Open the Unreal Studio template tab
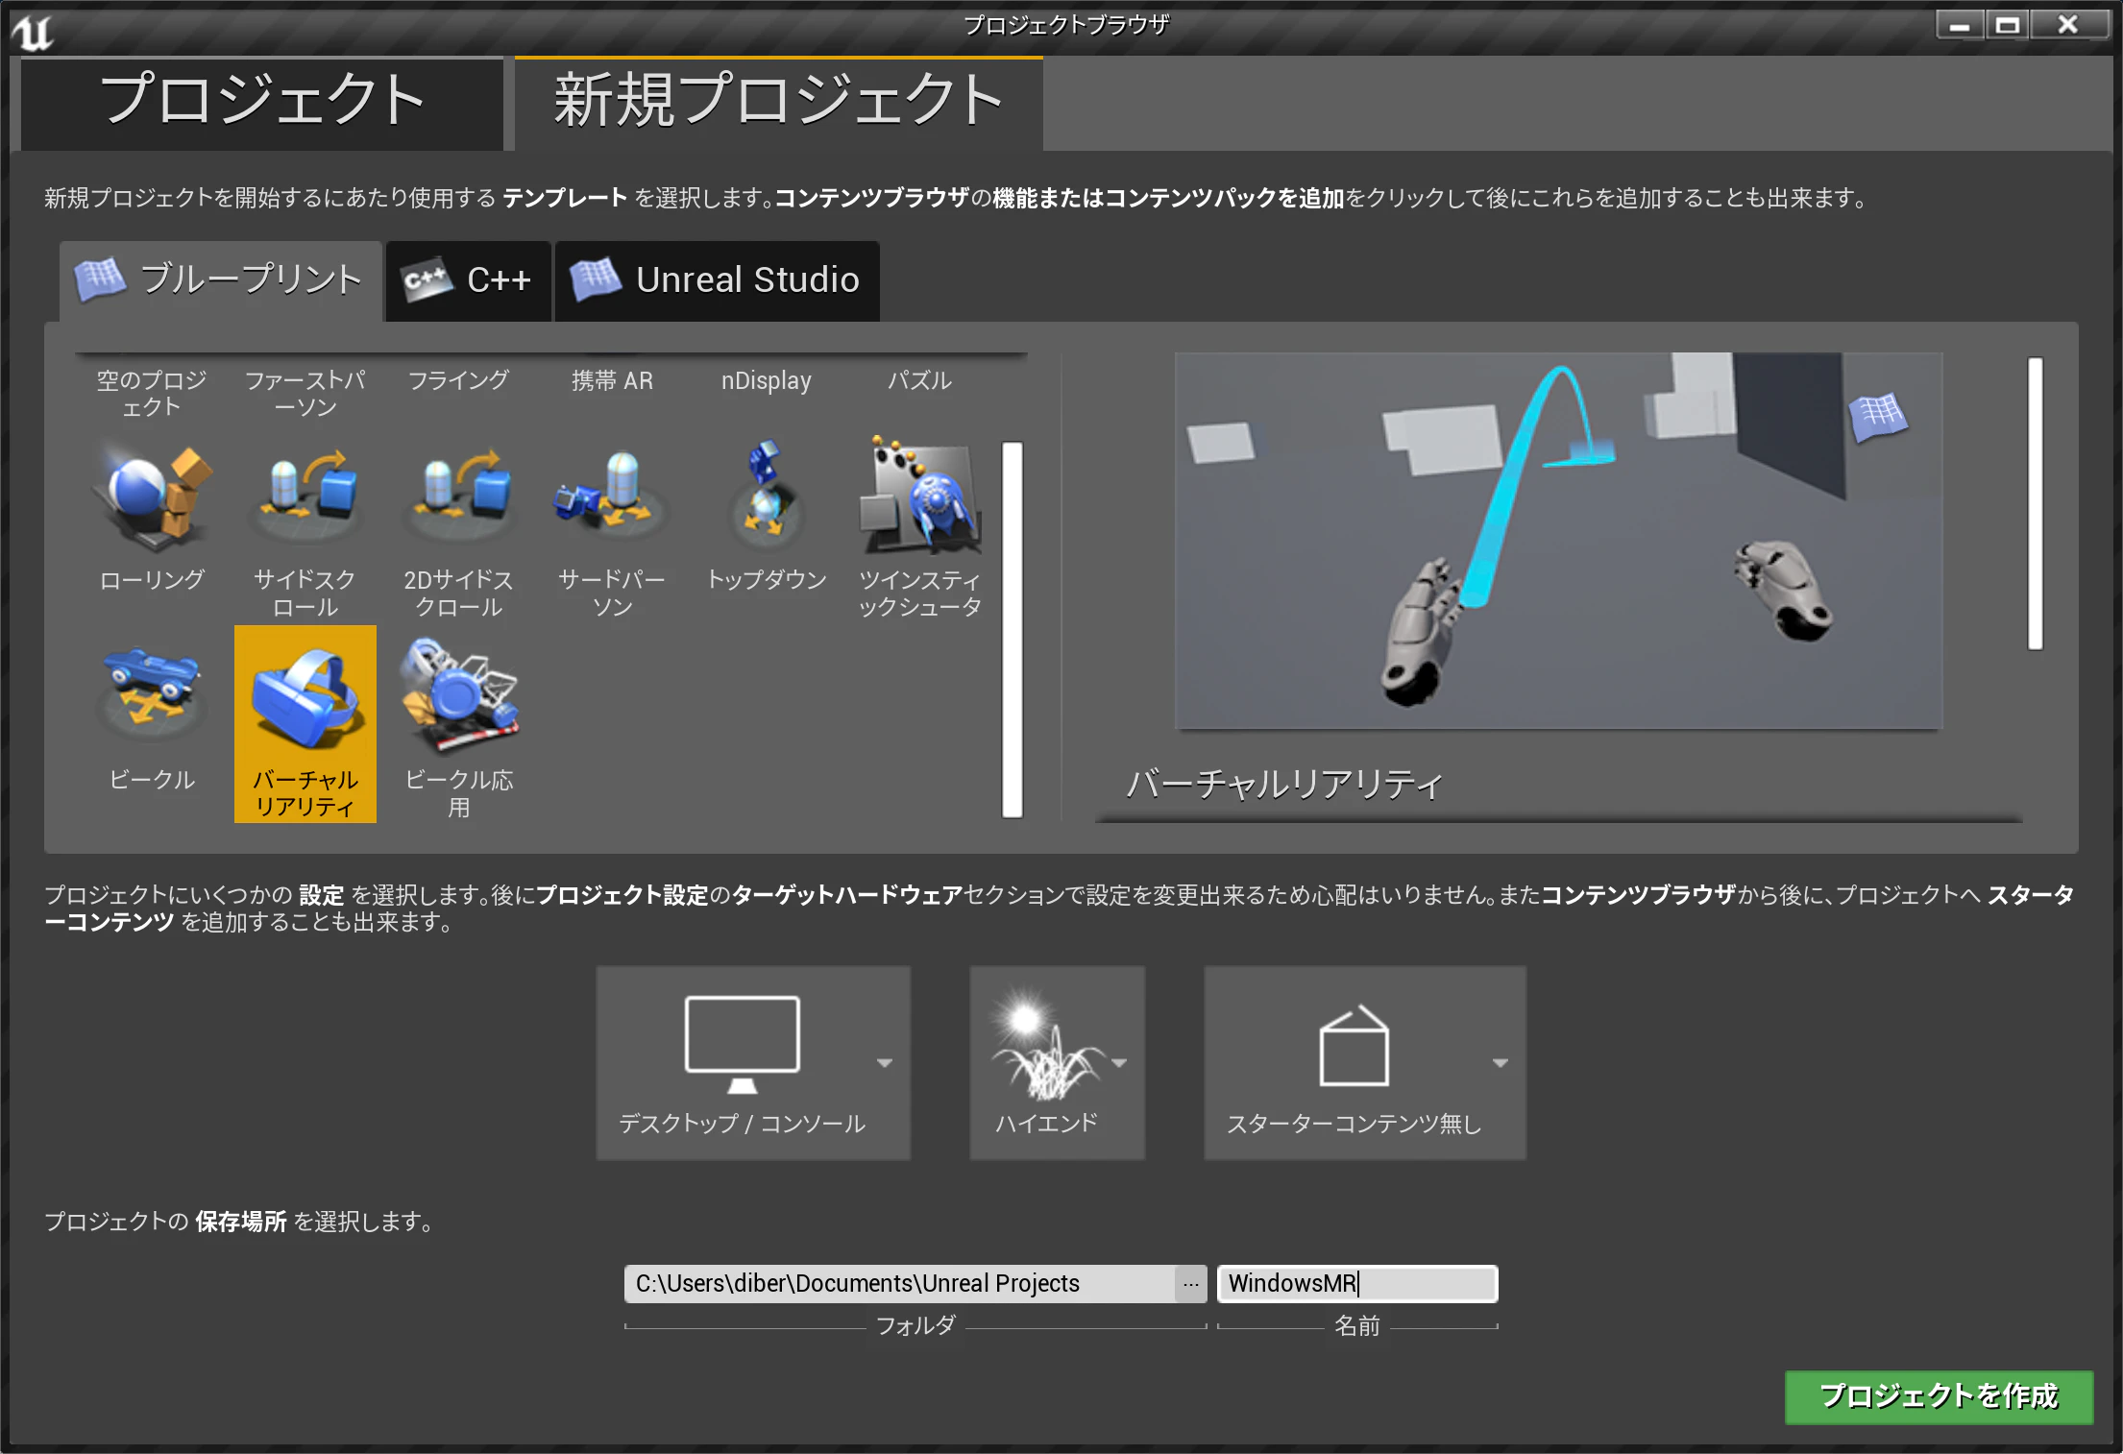 (718, 280)
